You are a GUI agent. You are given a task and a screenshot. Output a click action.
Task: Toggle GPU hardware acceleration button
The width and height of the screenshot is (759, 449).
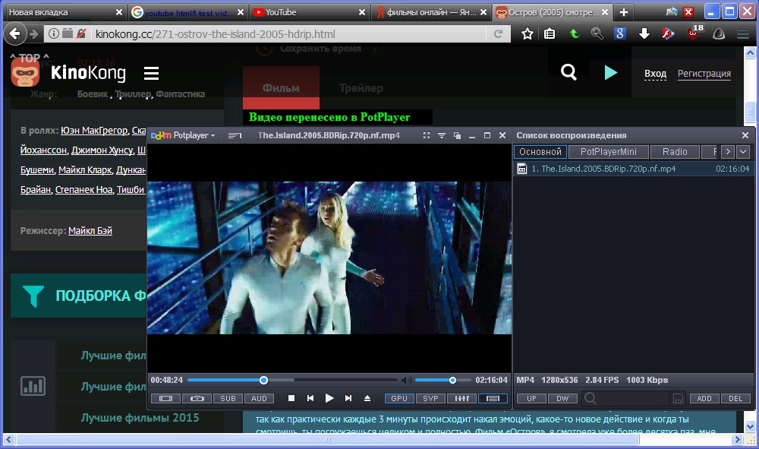[x=399, y=398]
